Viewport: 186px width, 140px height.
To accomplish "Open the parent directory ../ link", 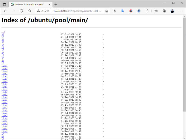I will pyautogui.click(x=3, y=32).
